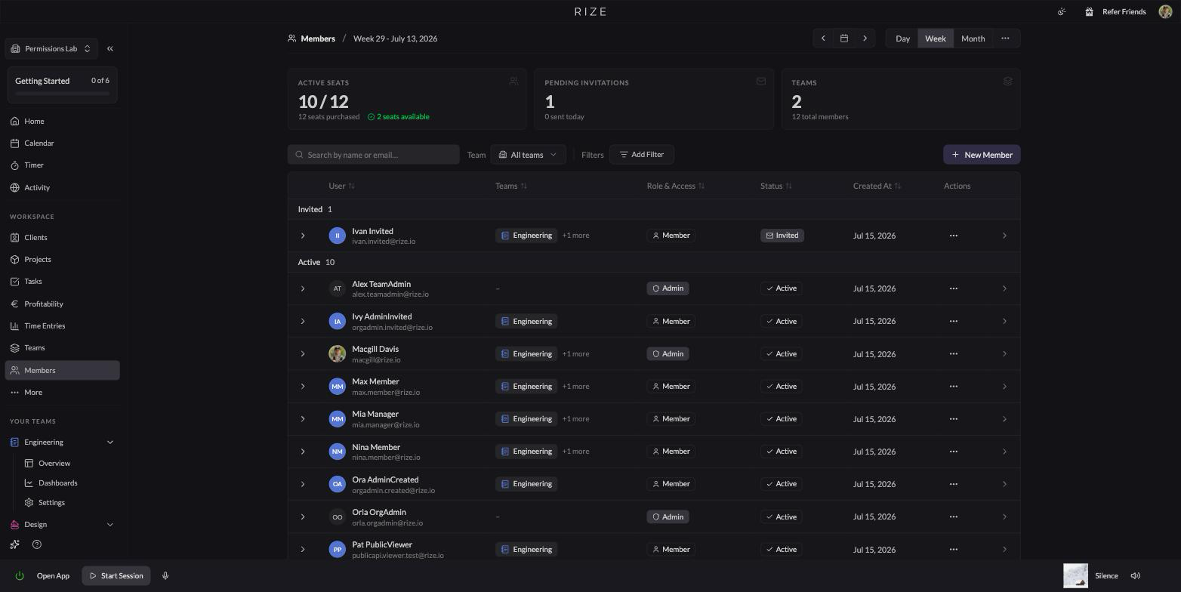Collapse the Engineering team in sidebar
Viewport: 1181px width, 592px height.
pos(110,442)
